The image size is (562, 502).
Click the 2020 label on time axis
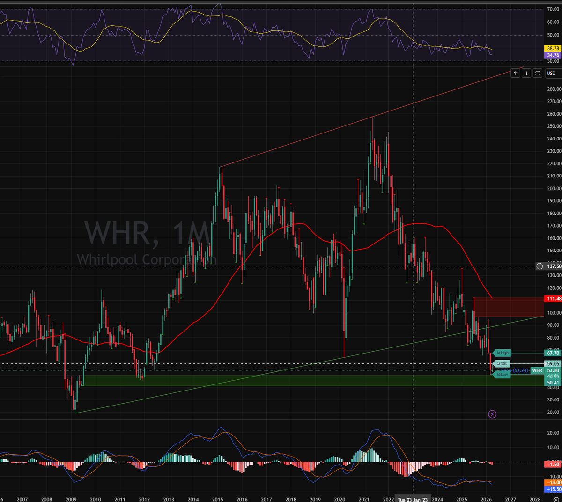340,499
